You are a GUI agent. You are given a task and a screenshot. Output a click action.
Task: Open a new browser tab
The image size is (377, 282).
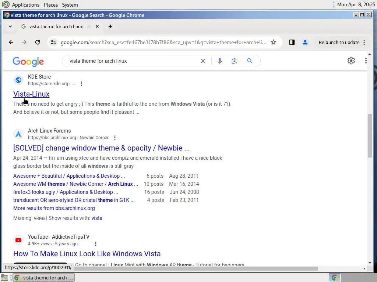(110, 26)
